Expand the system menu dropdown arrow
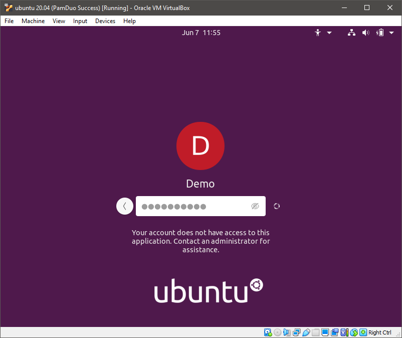Screen dimensions: 402x338 [391, 33]
